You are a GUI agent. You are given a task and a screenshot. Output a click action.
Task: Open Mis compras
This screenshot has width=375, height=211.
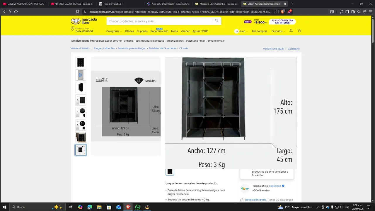point(260,31)
